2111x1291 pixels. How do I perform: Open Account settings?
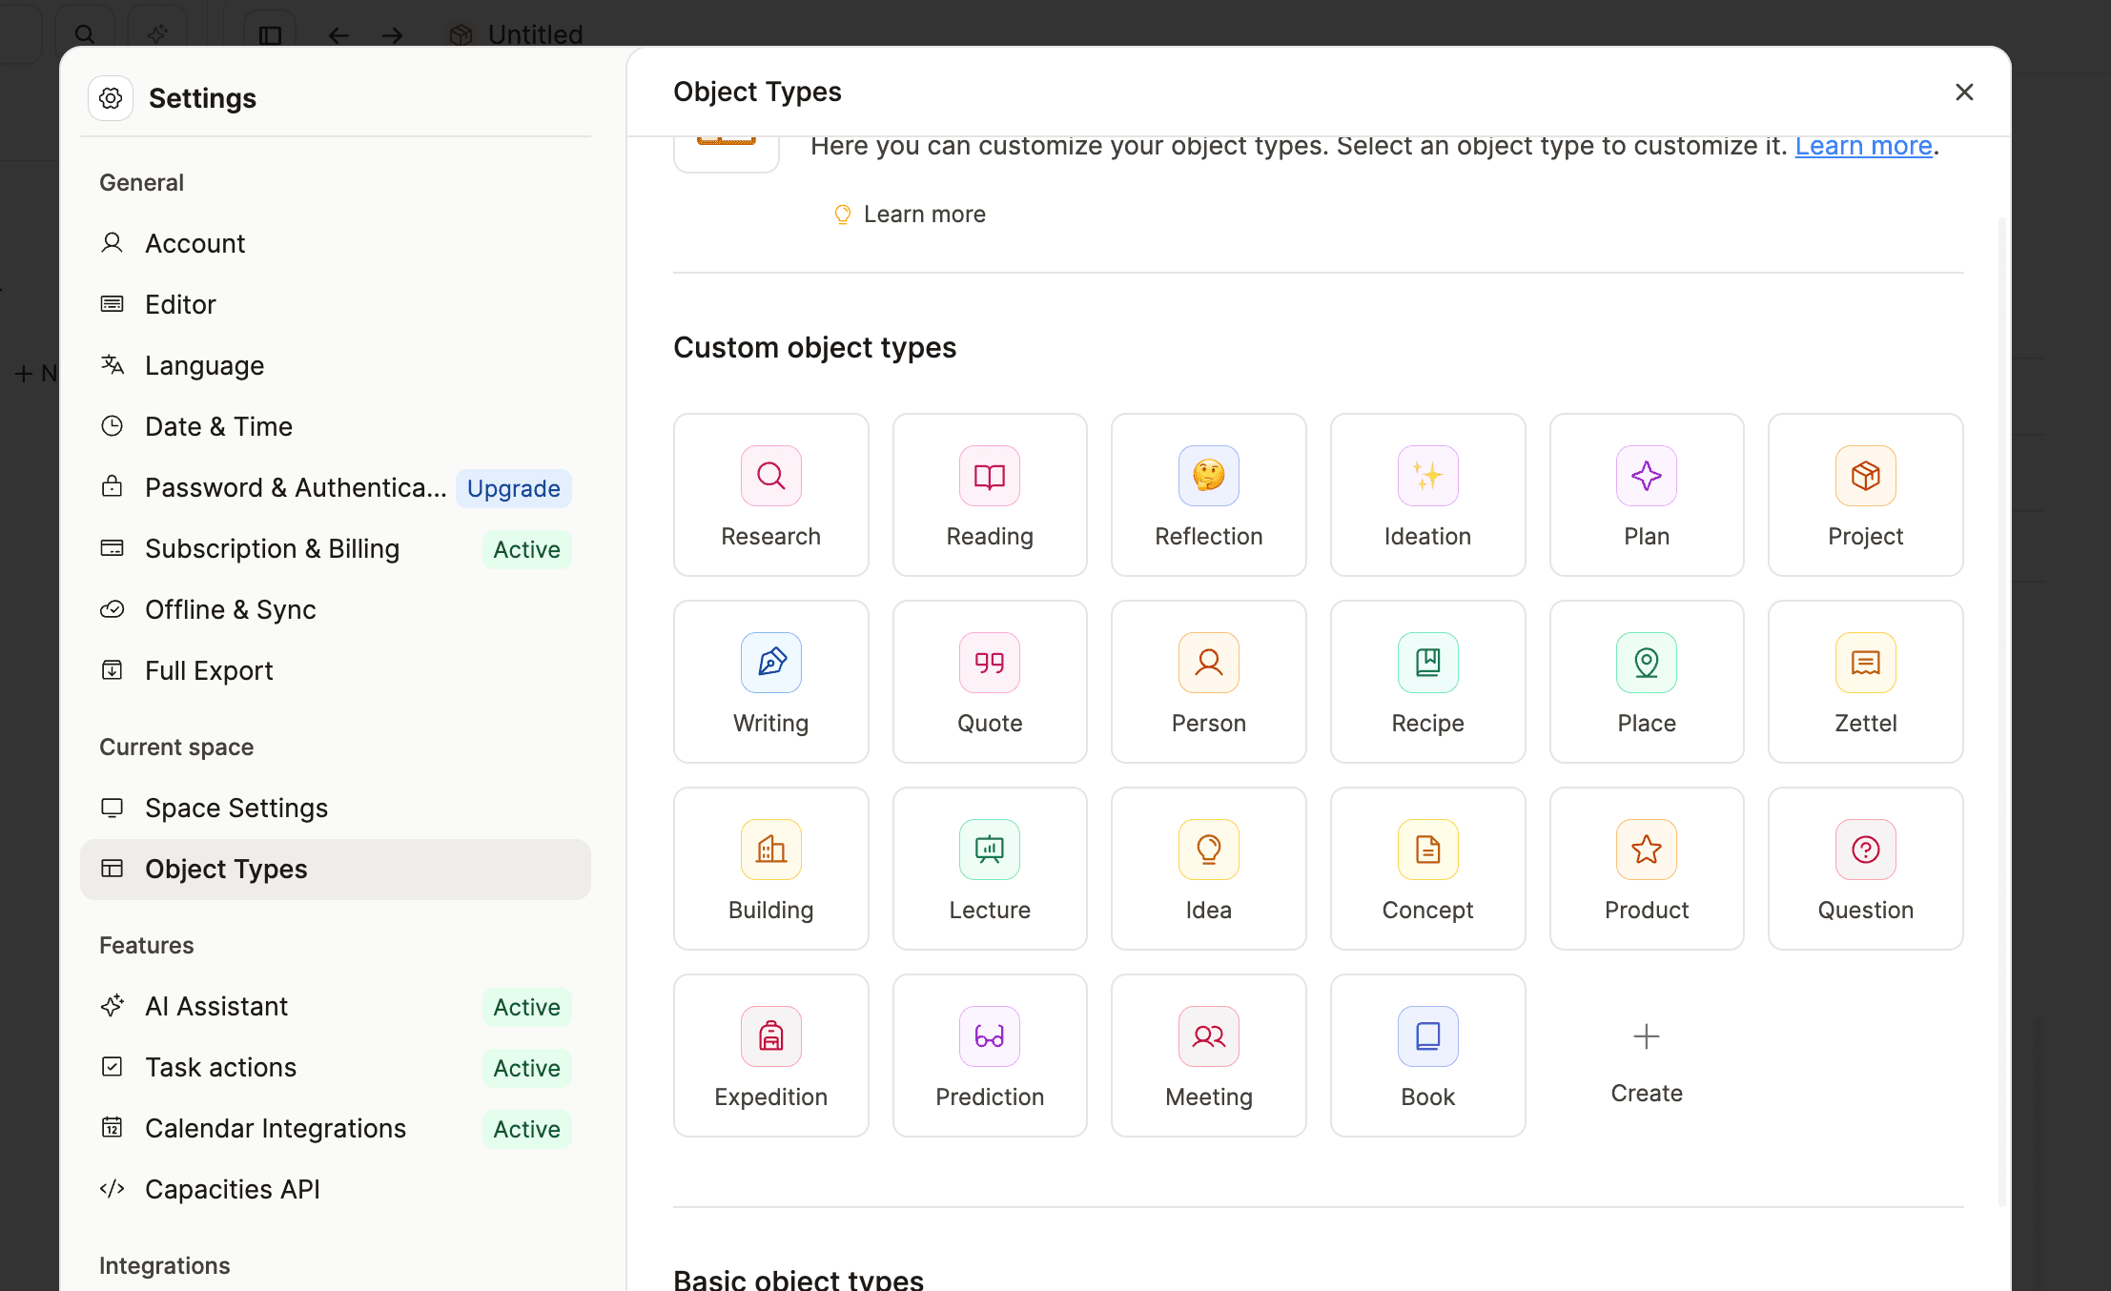click(x=195, y=243)
